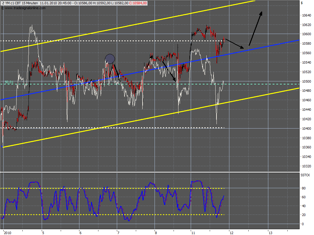Click the 80 level on stochastic axis

click(x=304, y=188)
